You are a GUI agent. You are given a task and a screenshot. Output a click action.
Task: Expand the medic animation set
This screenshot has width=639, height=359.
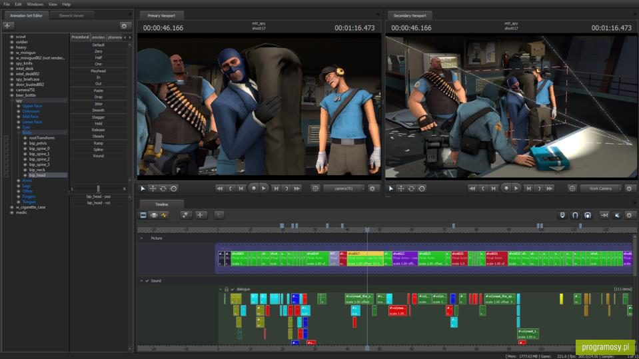(12, 212)
